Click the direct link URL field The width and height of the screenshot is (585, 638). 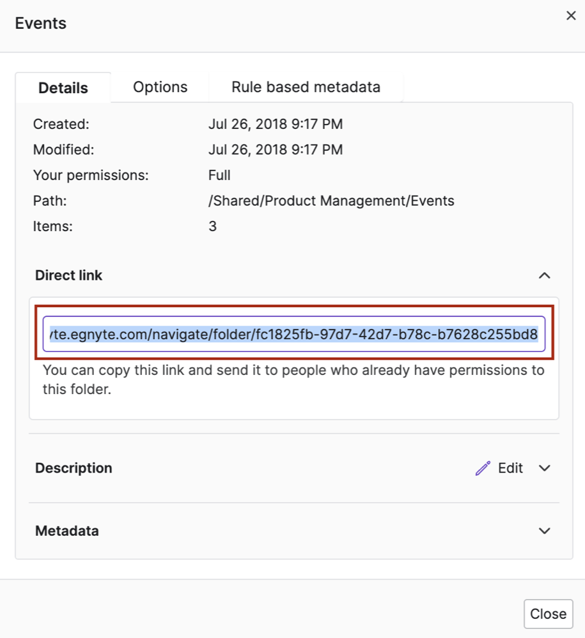coord(293,334)
